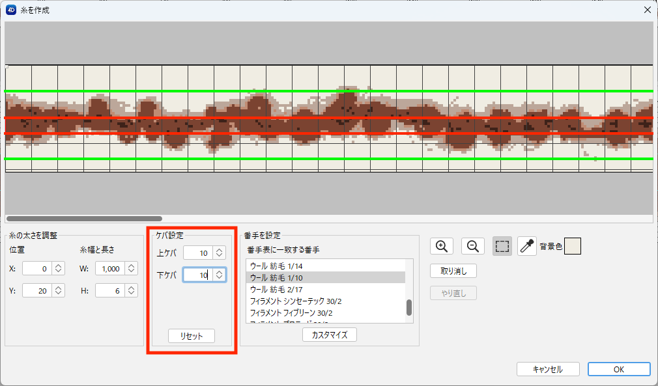Click the キャンセル button
Viewport: 658px width, 386px height.
click(x=548, y=369)
